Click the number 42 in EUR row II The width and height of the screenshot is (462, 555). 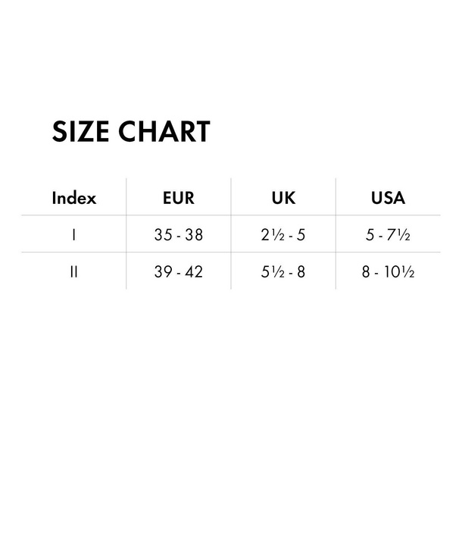click(x=194, y=272)
